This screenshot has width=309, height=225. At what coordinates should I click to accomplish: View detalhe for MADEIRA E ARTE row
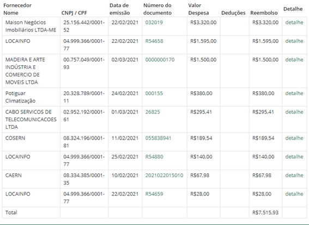click(x=294, y=60)
